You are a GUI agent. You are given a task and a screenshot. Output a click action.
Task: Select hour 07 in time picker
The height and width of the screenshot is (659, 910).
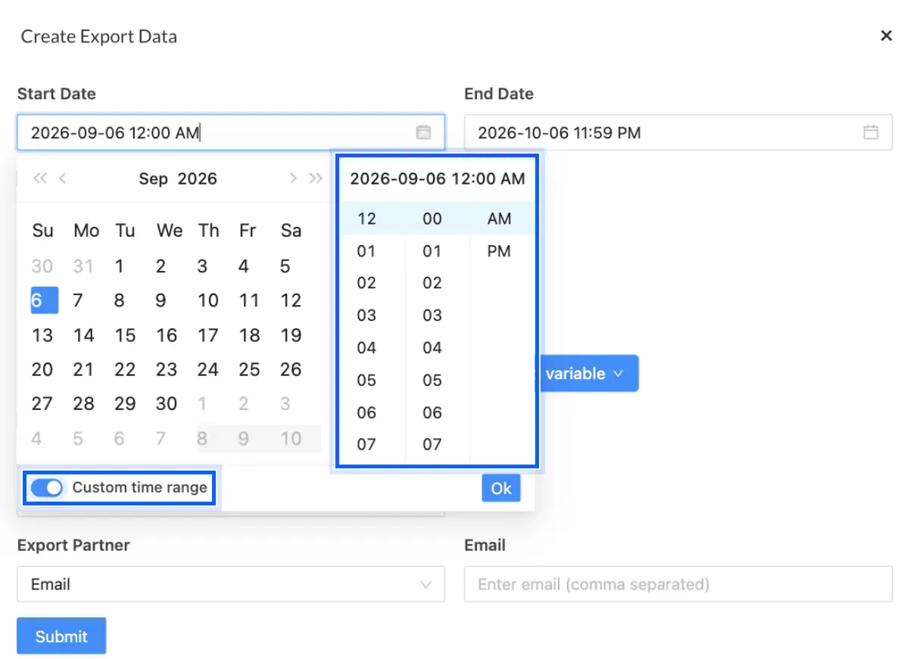point(366,445)
